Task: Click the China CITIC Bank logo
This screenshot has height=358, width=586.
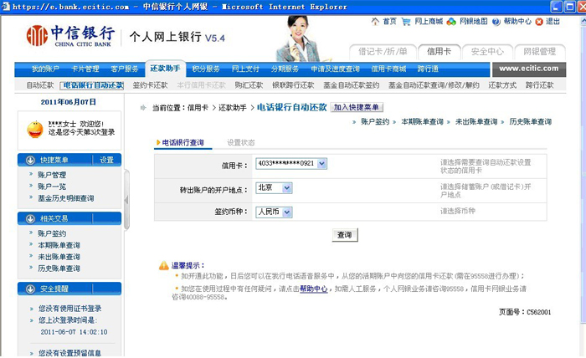Action: [x=70, y=37]
